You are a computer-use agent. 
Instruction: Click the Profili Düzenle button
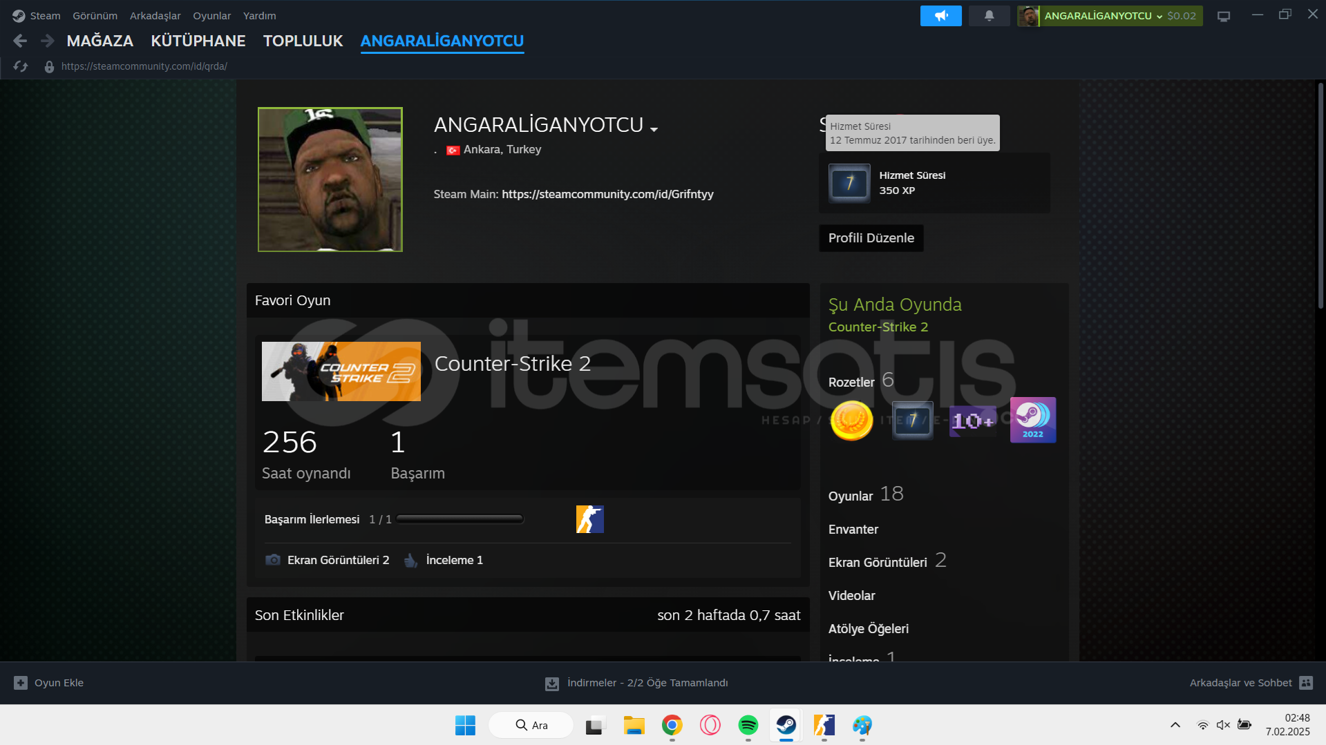coord(871,238)
